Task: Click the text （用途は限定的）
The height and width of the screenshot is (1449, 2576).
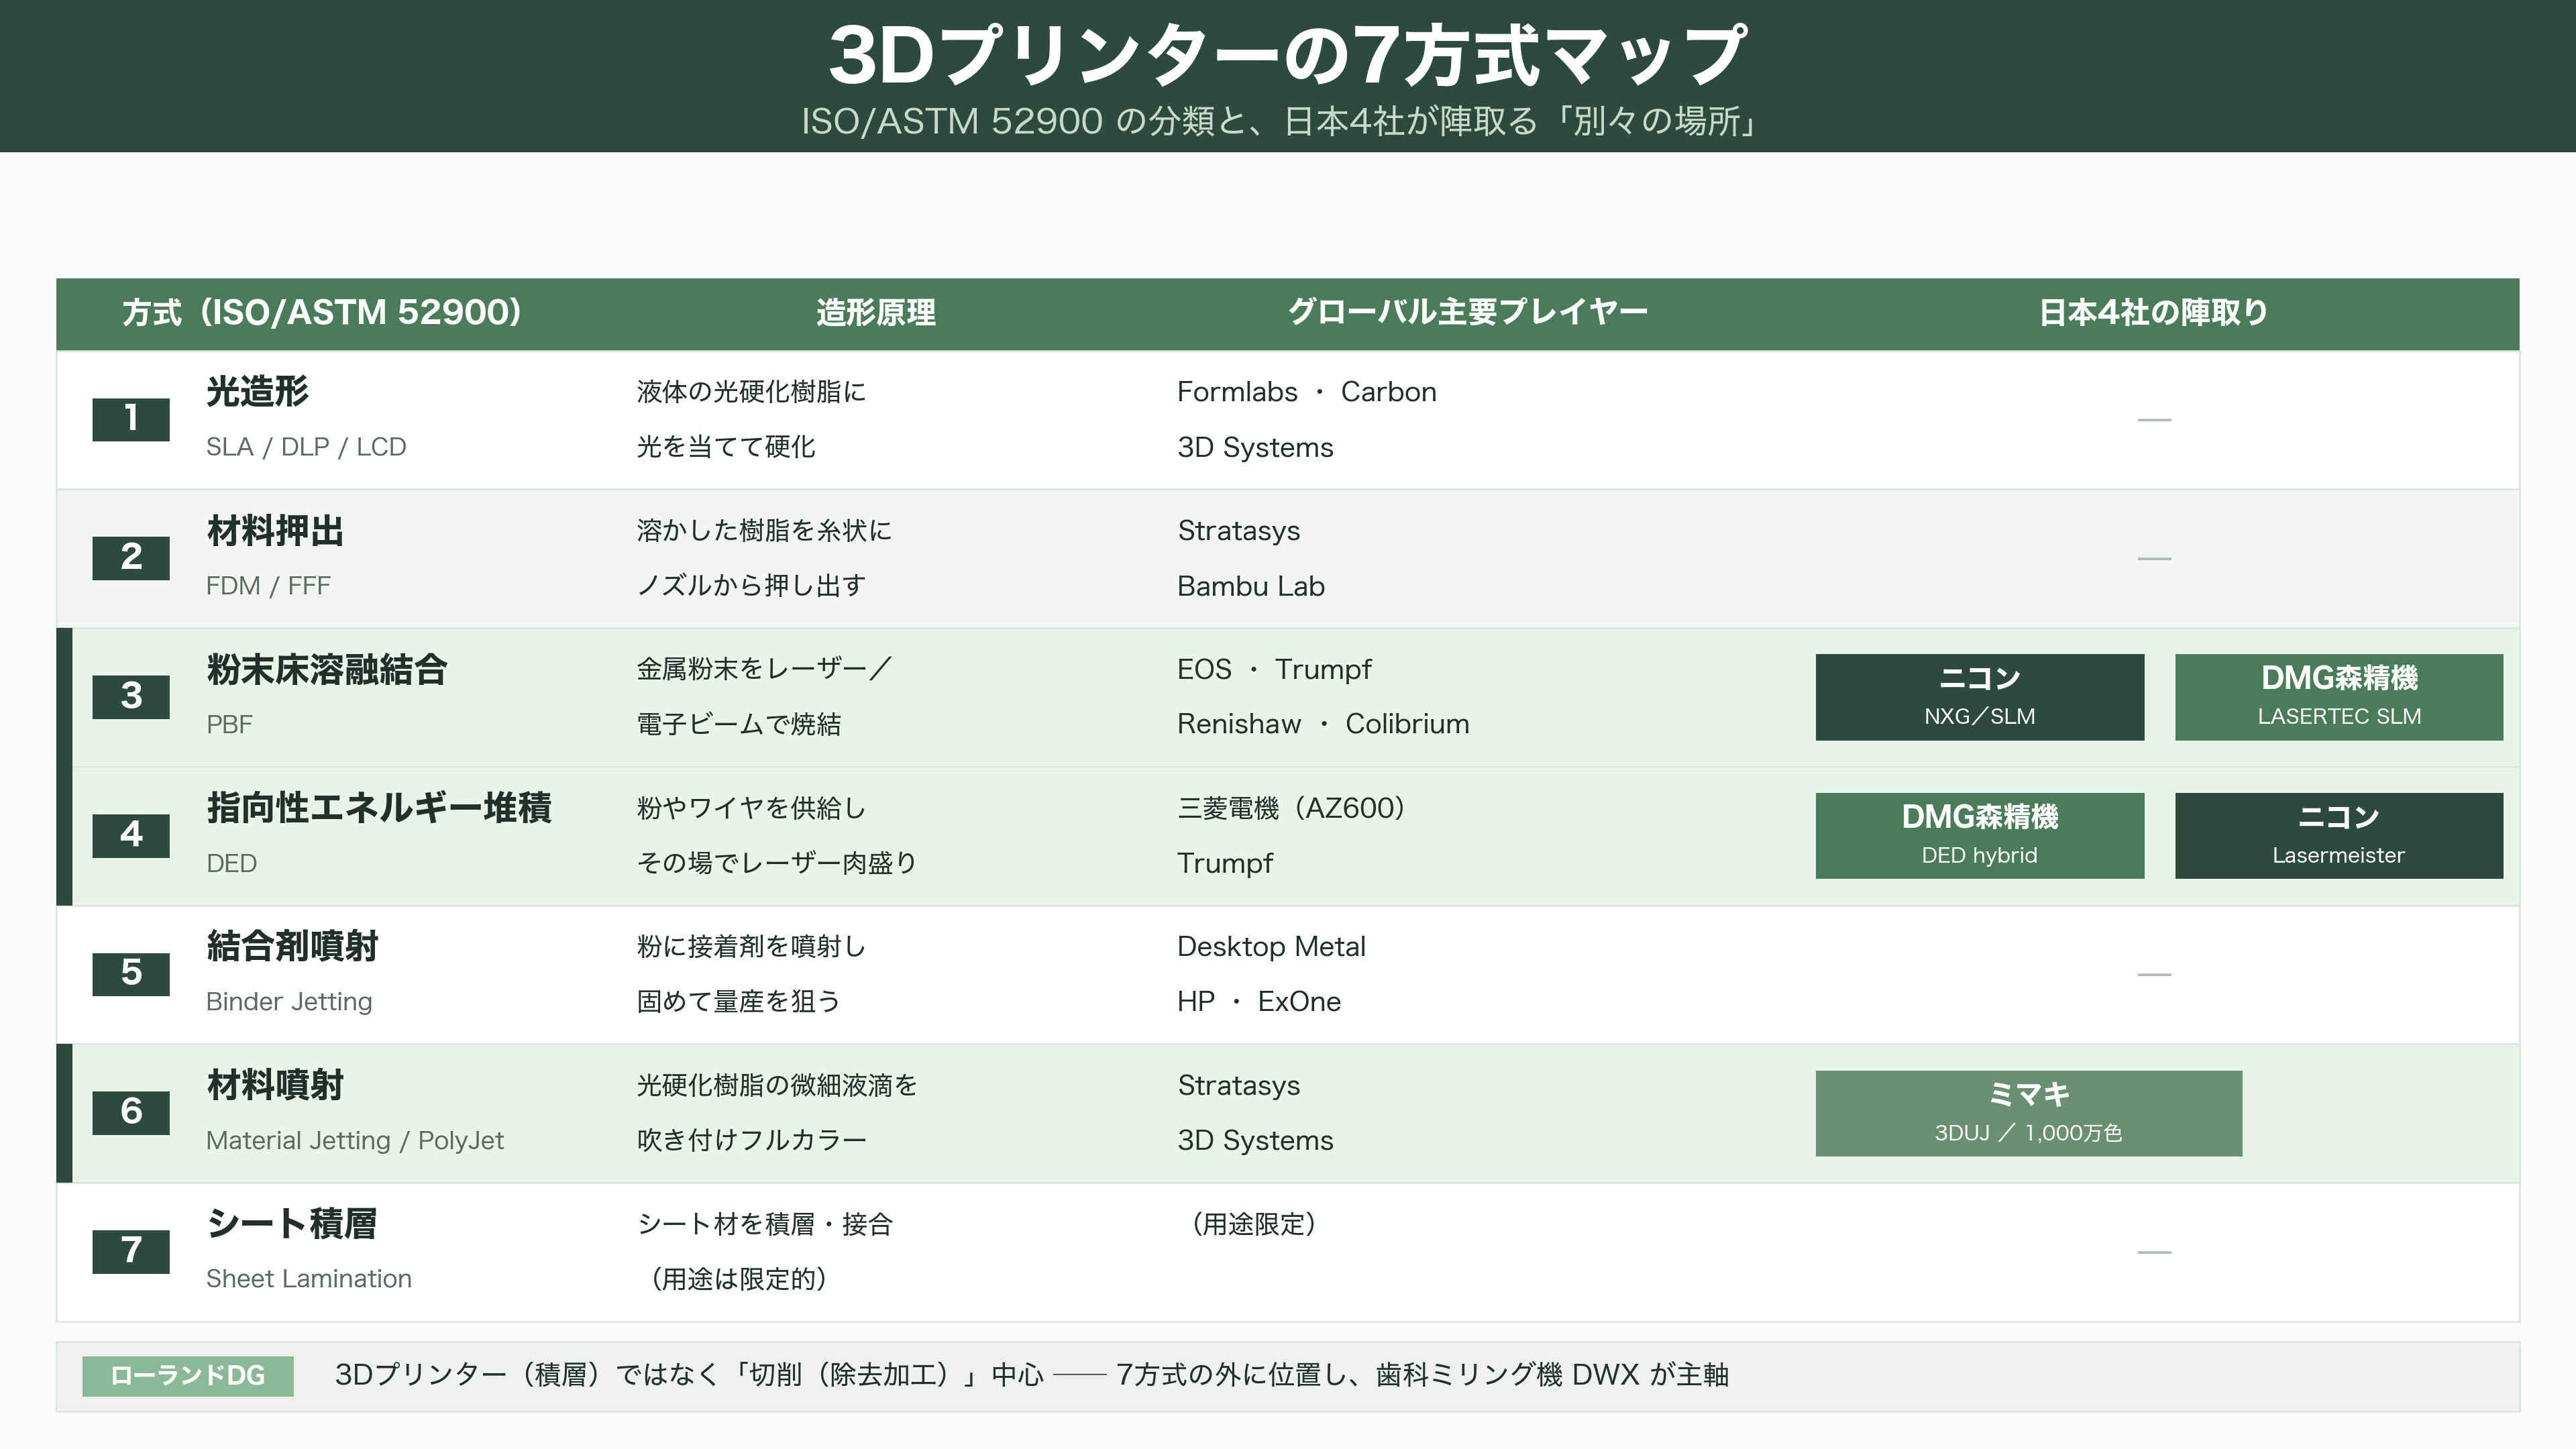Action: 738,1279
